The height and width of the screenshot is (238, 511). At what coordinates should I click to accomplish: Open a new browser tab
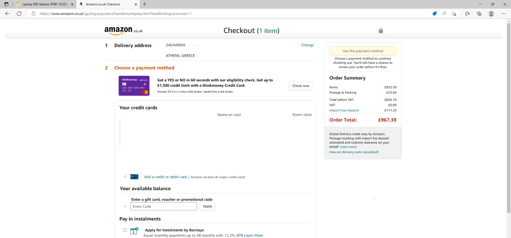tap(145, 4)
